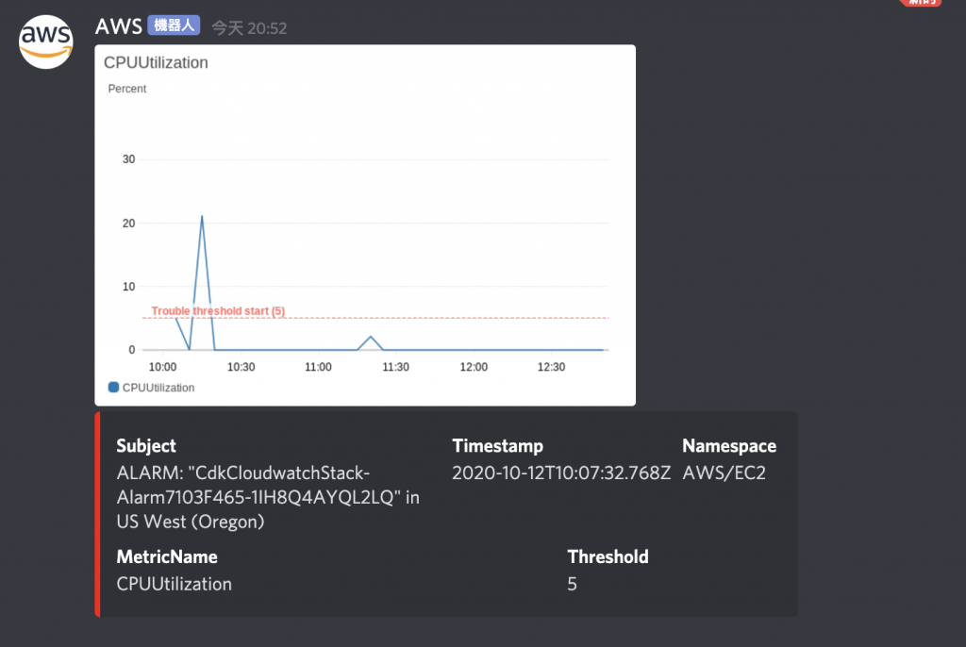Click the 10 value on y-axis
Image resolution: width=966 pixels, height=647 pixels.
[128, 287]
